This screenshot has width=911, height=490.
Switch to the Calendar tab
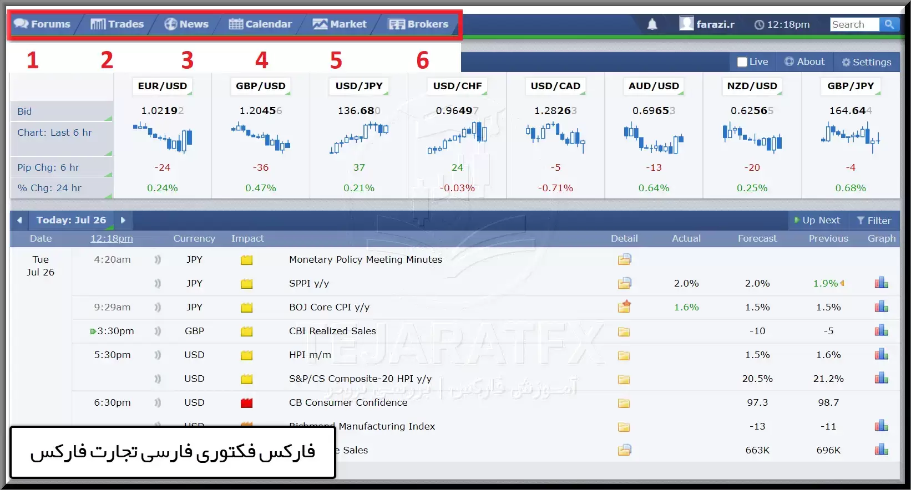(x=260, y=24)
